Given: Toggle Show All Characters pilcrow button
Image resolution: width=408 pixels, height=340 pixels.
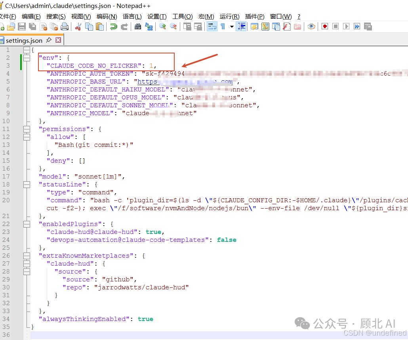Looking at the screenshot, I should click(x=223, y=27).
